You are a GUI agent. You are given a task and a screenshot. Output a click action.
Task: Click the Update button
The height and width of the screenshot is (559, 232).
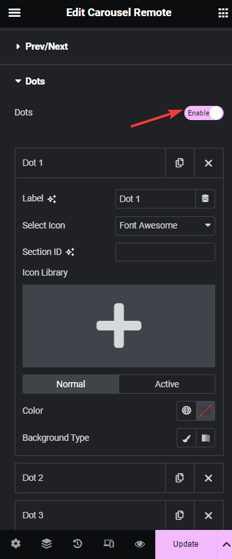coord(186,544)
